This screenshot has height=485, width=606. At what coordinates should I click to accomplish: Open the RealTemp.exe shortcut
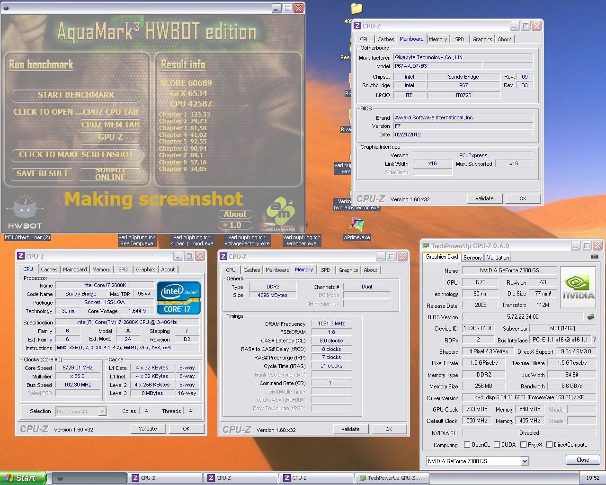click(x=137, y=241)
